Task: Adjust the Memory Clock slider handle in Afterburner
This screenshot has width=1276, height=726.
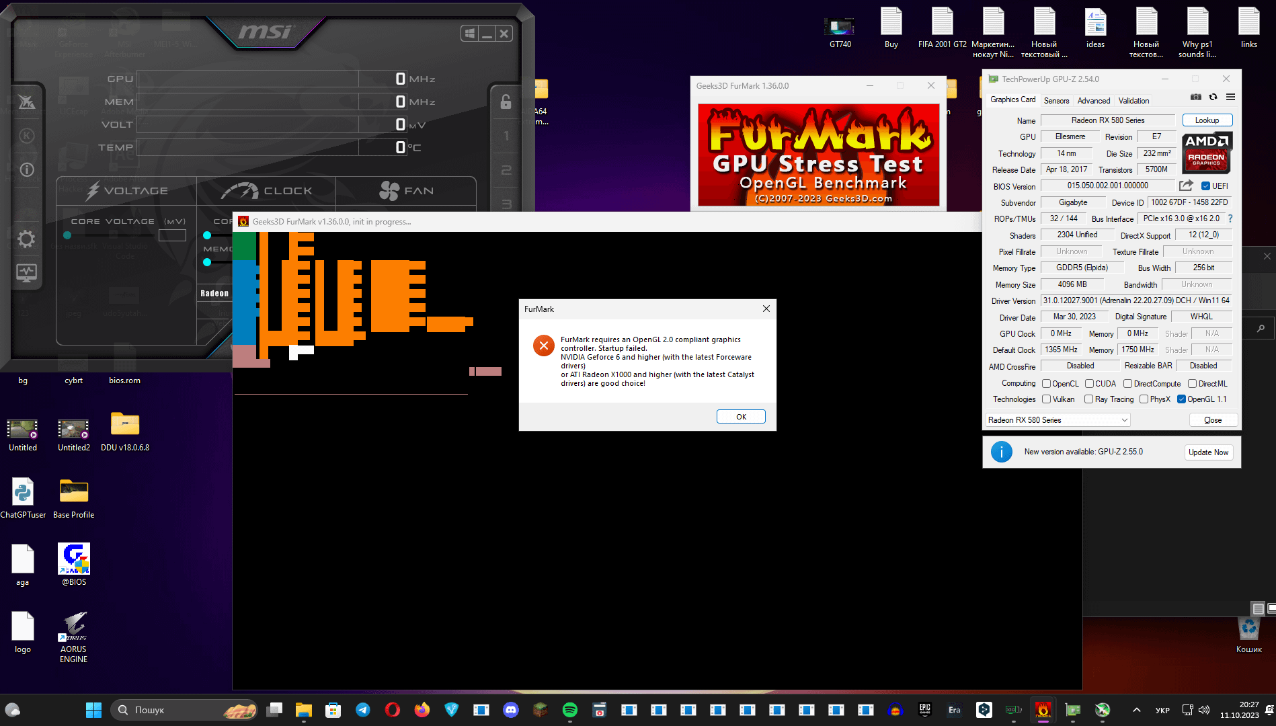Action: [x=207, y=262]
